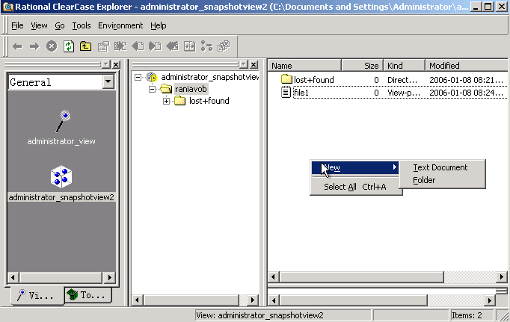Open the shortcut pane's dropdown arrow button
This screenshot has height=322, width=510.
106,64
